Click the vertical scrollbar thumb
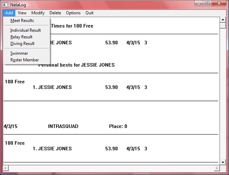 click(222, 26)
